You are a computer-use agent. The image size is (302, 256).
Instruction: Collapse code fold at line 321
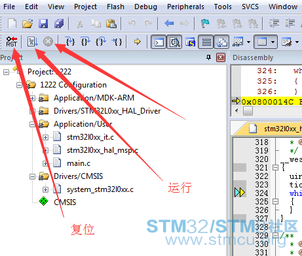[x=275, y=168]
